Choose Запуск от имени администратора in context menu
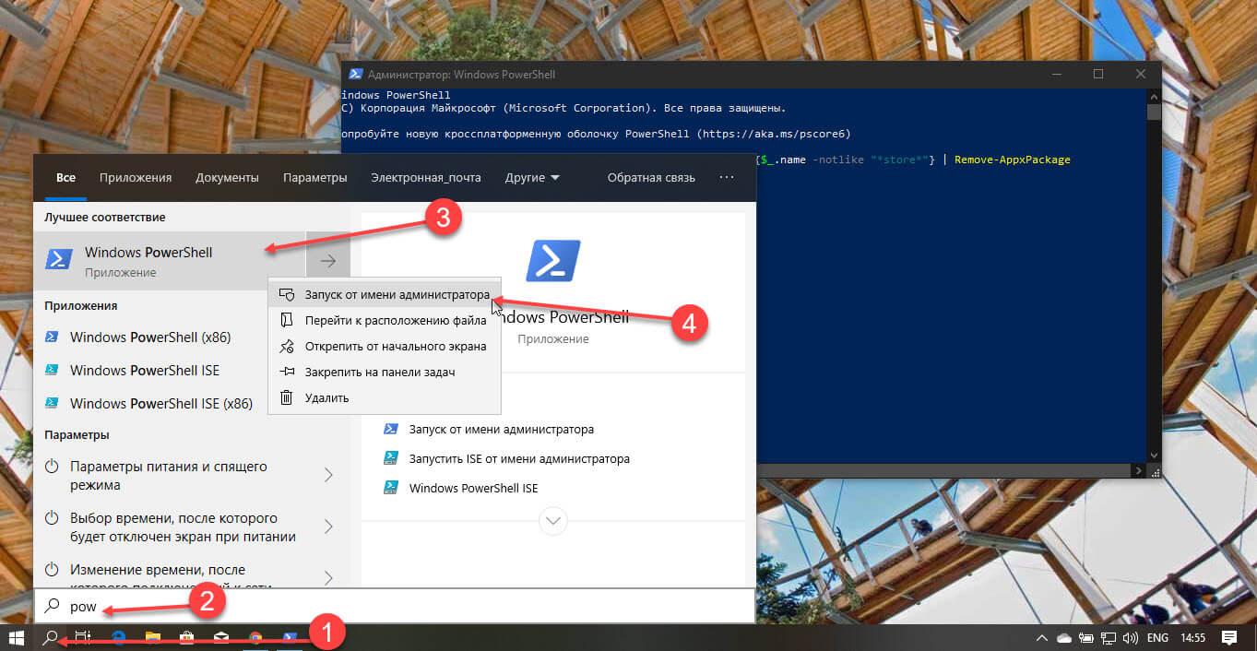 (385, 295)
